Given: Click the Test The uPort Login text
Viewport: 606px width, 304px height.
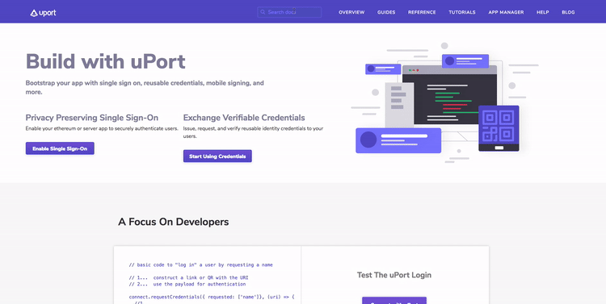Looking at the screenshot, I should [393, 275].
